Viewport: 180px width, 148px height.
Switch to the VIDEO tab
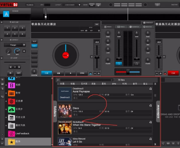click(x=121, y=27)
